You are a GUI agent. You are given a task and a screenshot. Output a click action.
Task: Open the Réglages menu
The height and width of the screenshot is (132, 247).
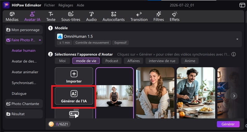pyautogui.click(x=66, y=5)
